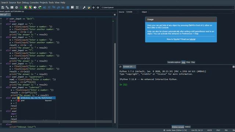Collapse the elif squareroot code block fold
Screen dimensions: 235x132
point(1,77)
